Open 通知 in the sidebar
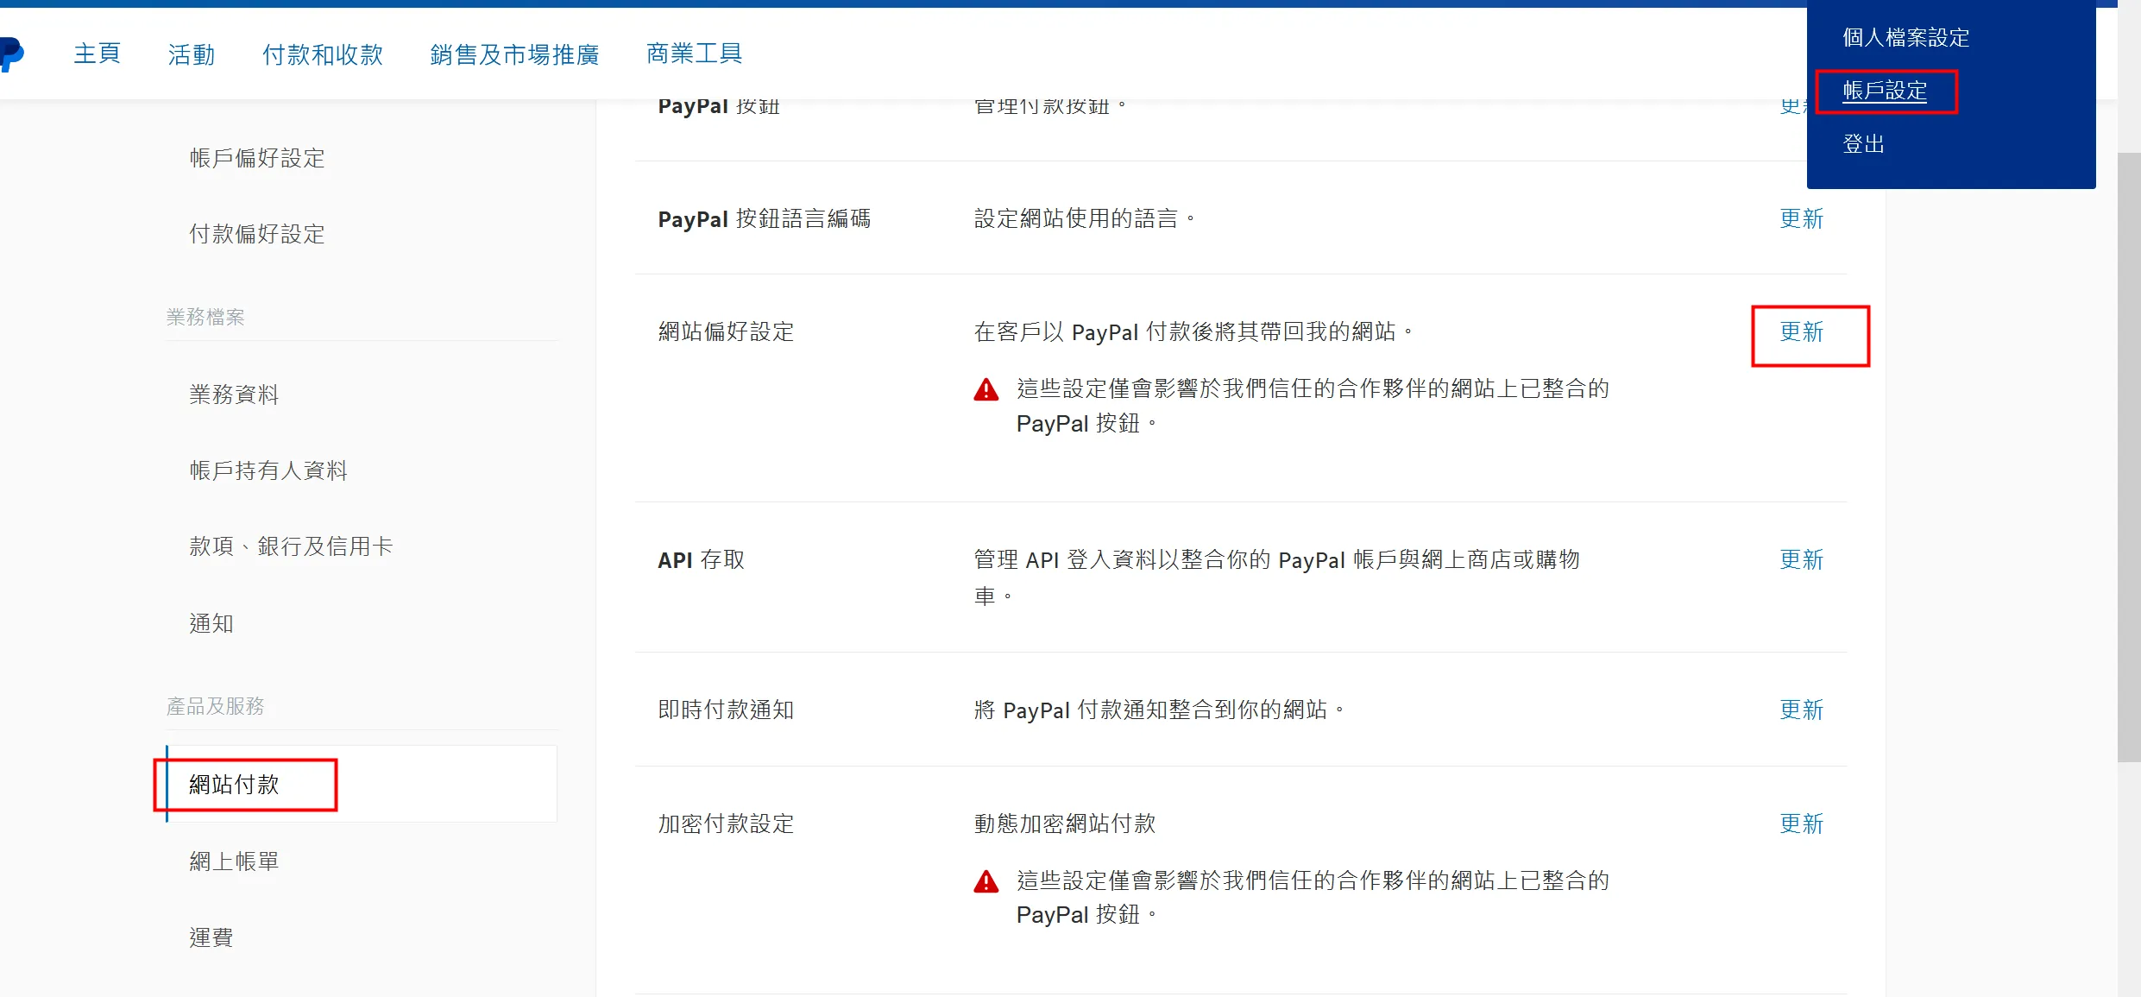The height and width of the screenshot is (997, 2141). 211,623
